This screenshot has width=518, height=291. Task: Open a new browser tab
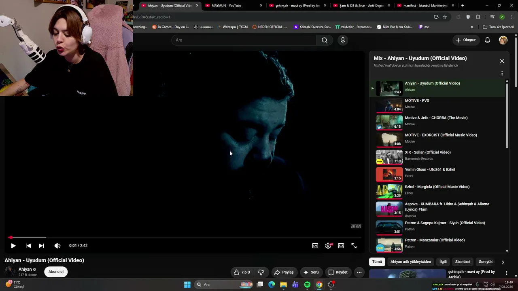pos(463,6)
